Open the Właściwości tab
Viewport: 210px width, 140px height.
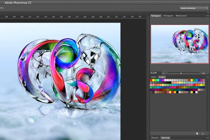181,16
